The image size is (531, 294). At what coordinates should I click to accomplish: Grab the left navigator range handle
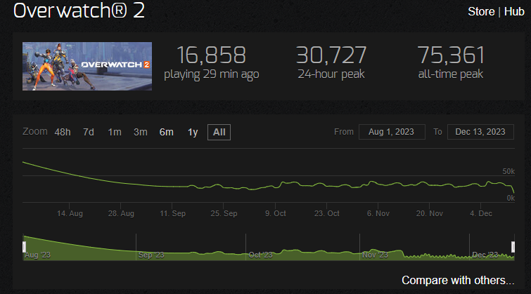coord(24,247)
